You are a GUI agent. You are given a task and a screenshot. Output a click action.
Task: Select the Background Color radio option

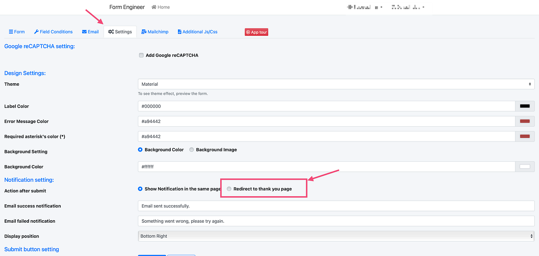(140, 150)
